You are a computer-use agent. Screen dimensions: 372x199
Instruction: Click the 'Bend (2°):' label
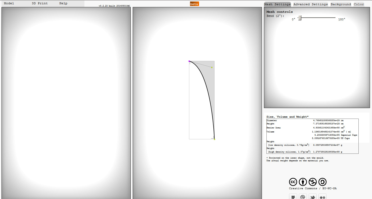pyautogui.click(x=275, y=16)
